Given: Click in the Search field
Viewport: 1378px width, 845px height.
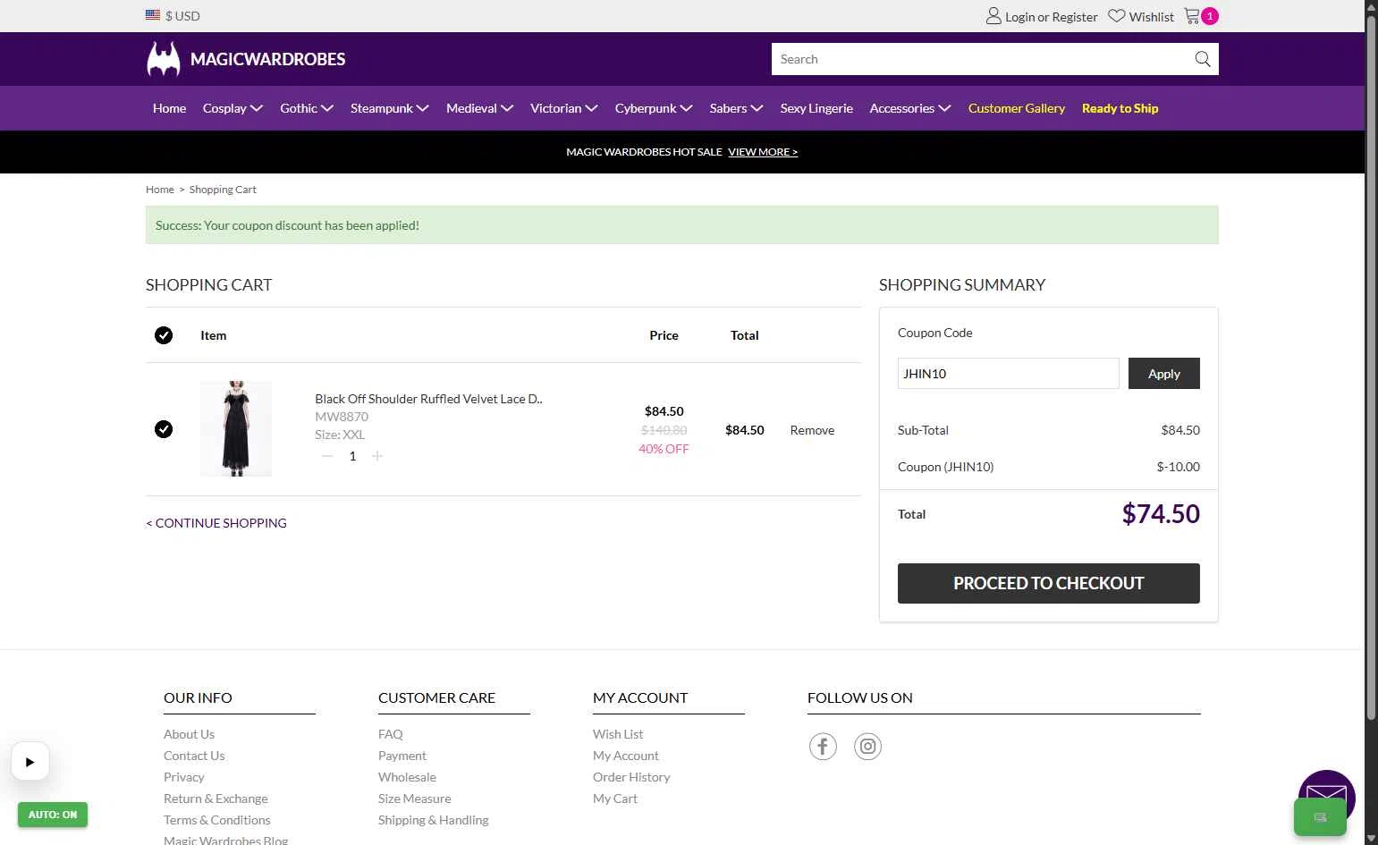Looking at the screenshot, I should pyautogui.click(x=981, y=59).
